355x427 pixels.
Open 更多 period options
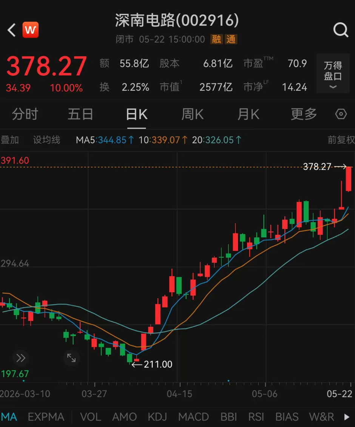click(x=304, y=114)
